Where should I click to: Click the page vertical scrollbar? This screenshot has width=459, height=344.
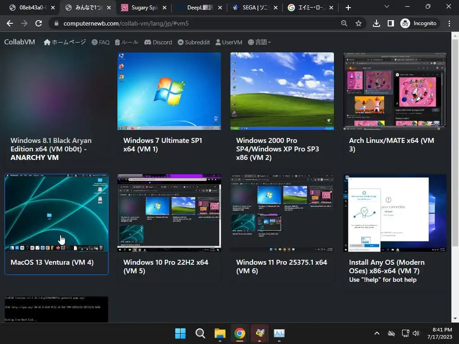click(455, 143)
